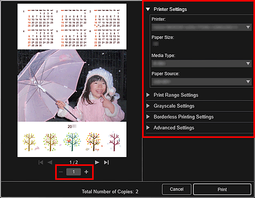The height and width of the screenshot is (198, 255).
Task: Expand Grayscale Settings
Action: pyautogui.click(x=148, y=106)
